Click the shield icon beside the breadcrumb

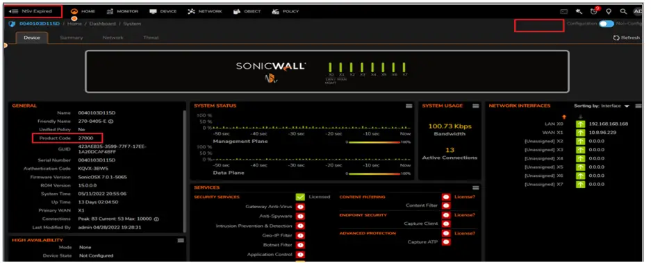point(12,24)
